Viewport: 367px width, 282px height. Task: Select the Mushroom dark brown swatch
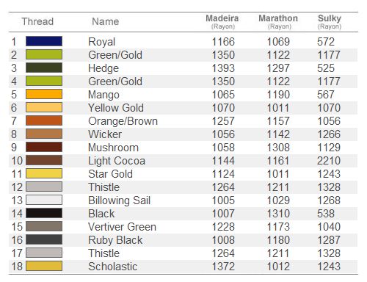[44, 147]
